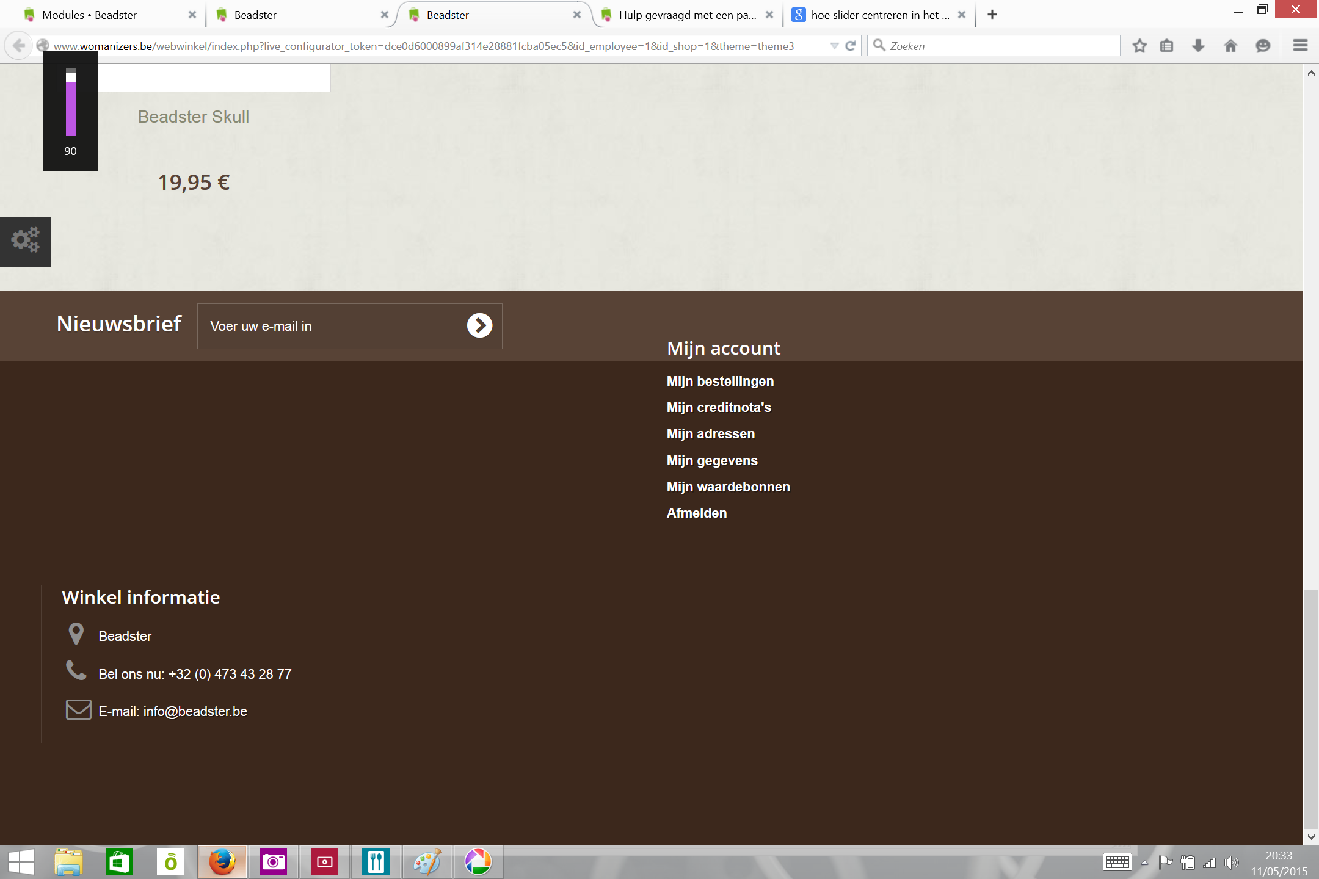The width and height of the screenshot is (1319, 879).
Task: Reload the current page
Action: pos(850,46)
